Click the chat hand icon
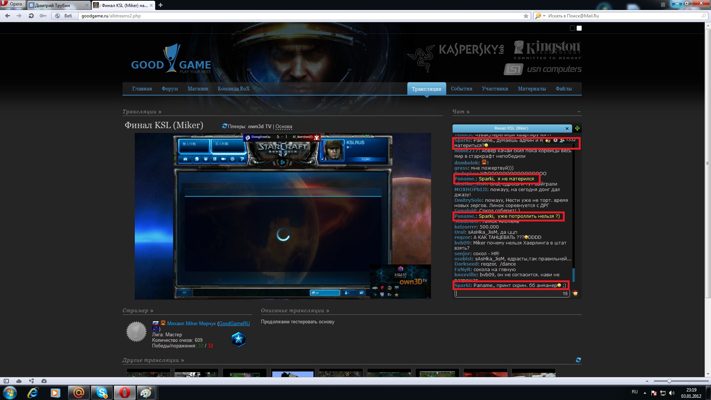711x400 pixels. pos(548,140)
